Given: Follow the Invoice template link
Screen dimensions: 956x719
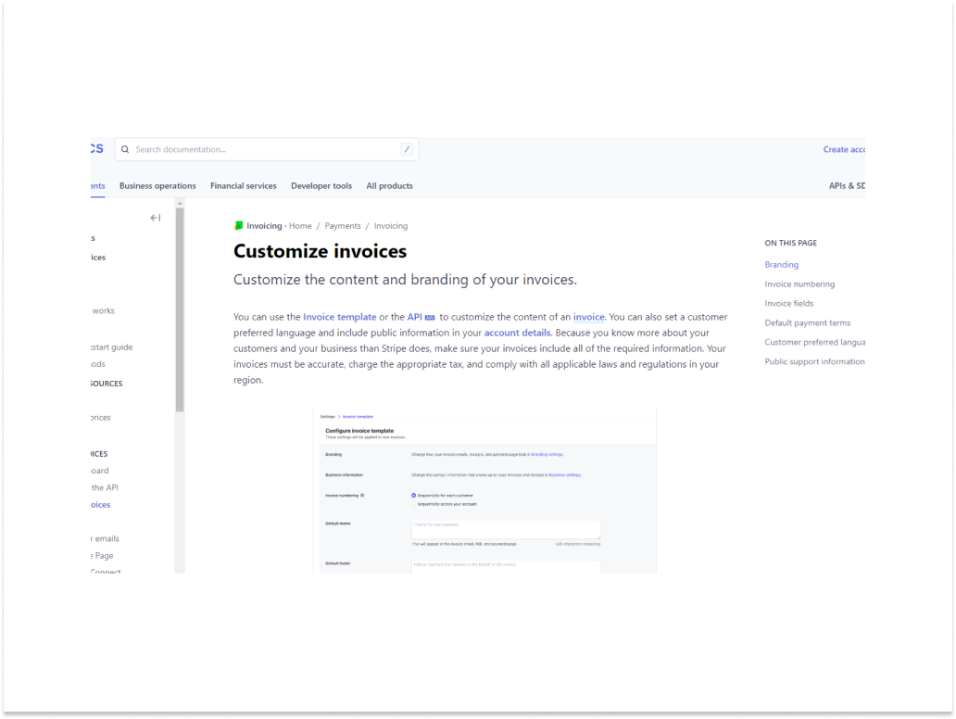Looking at the screenshot, I should (x=339, y=317).
